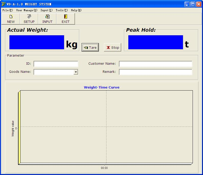Click the NEW document toolbar icon
This screenshot has width=203, height=175.
point(11,17)
